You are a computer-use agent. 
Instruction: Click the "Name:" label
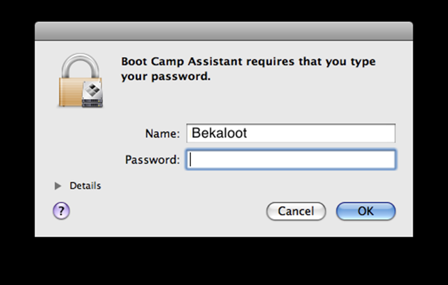pyautogui.click(x=162, y=134)
